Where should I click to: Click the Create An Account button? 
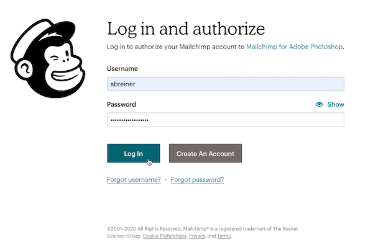[x=205, y=154]
